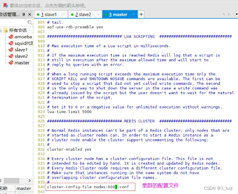The image size is (238, 194).
Task: Close the slave1 tab
Action: 64,14
